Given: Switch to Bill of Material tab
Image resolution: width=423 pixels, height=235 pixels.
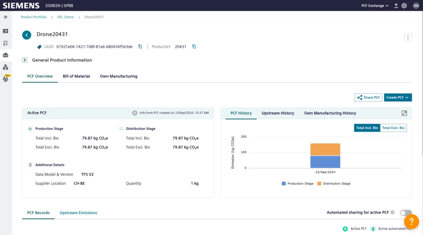Looking at the screenshot, I should [x=76, y=76].
